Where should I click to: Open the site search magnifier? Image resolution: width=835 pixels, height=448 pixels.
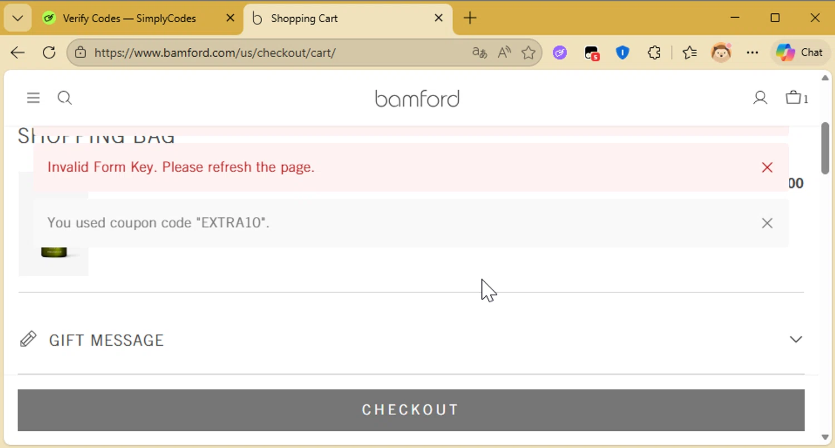click(65, 98)
